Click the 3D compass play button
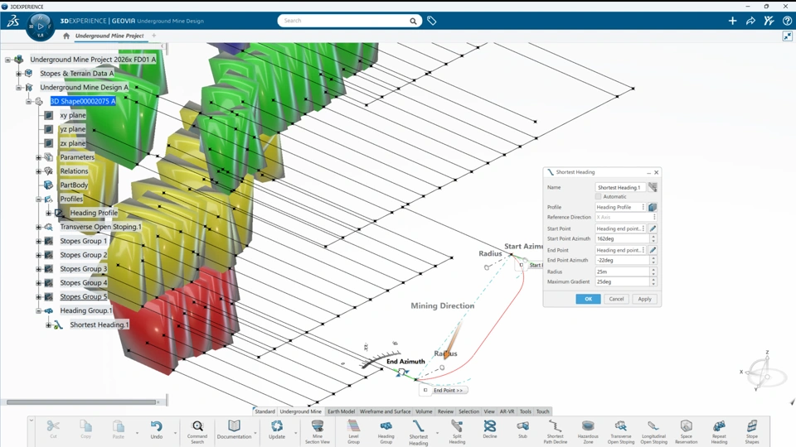Image resolution: width=796 pixels, height=447 pixels. (40, 26)
